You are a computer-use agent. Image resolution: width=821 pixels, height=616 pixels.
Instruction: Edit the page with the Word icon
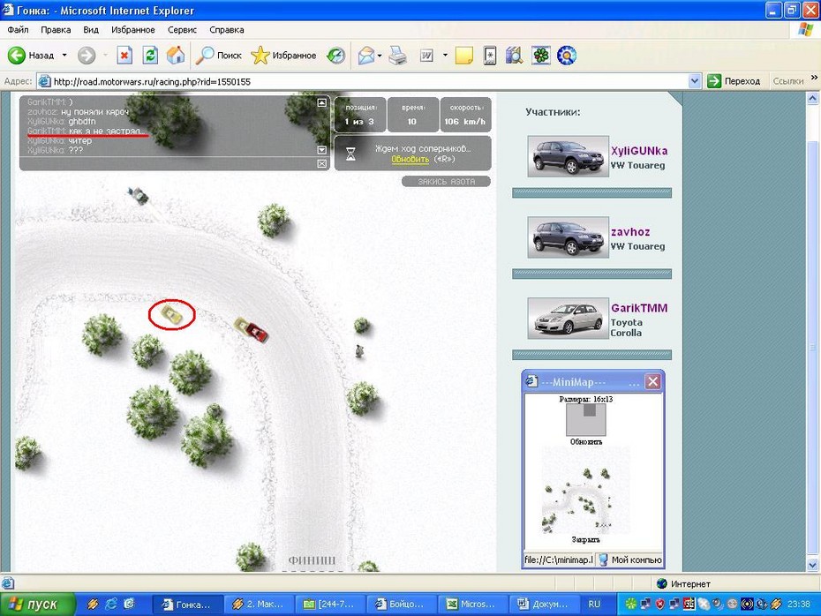click(x=426, y=55)
